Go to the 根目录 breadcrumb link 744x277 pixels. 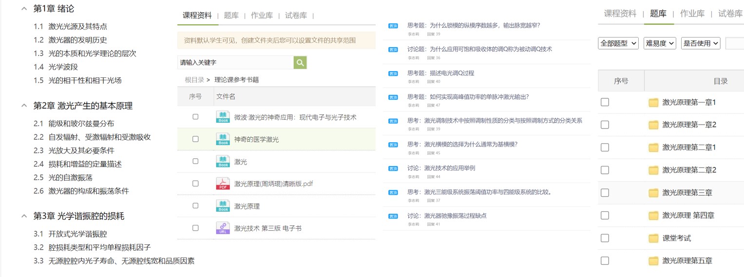click(x=194, y=80)
